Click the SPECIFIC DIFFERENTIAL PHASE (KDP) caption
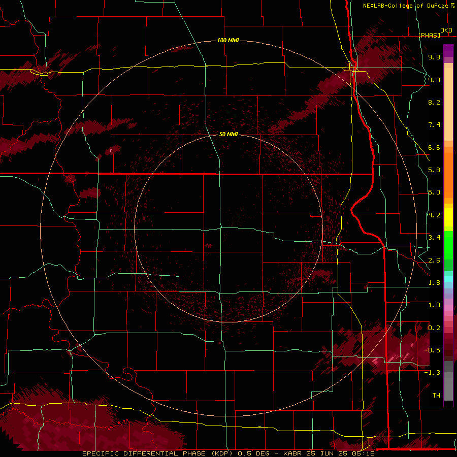This screenshot has height=457, width=457. click(158, 453)
